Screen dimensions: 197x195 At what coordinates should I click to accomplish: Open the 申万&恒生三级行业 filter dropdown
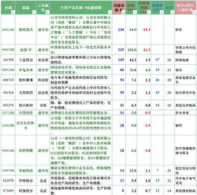coord(194,12)
